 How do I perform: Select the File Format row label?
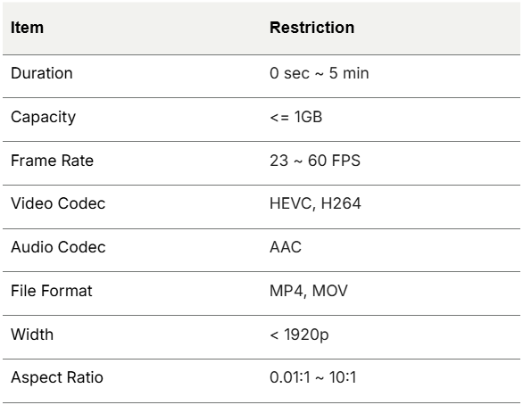[52, 291]
